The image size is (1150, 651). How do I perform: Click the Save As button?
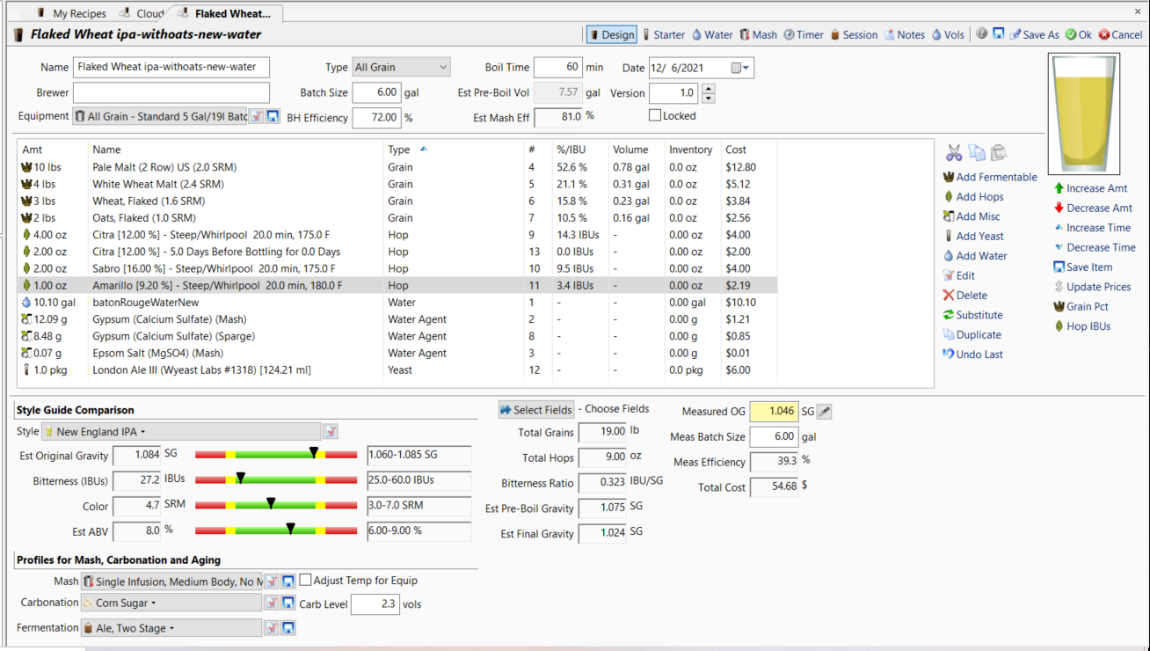1035,34
